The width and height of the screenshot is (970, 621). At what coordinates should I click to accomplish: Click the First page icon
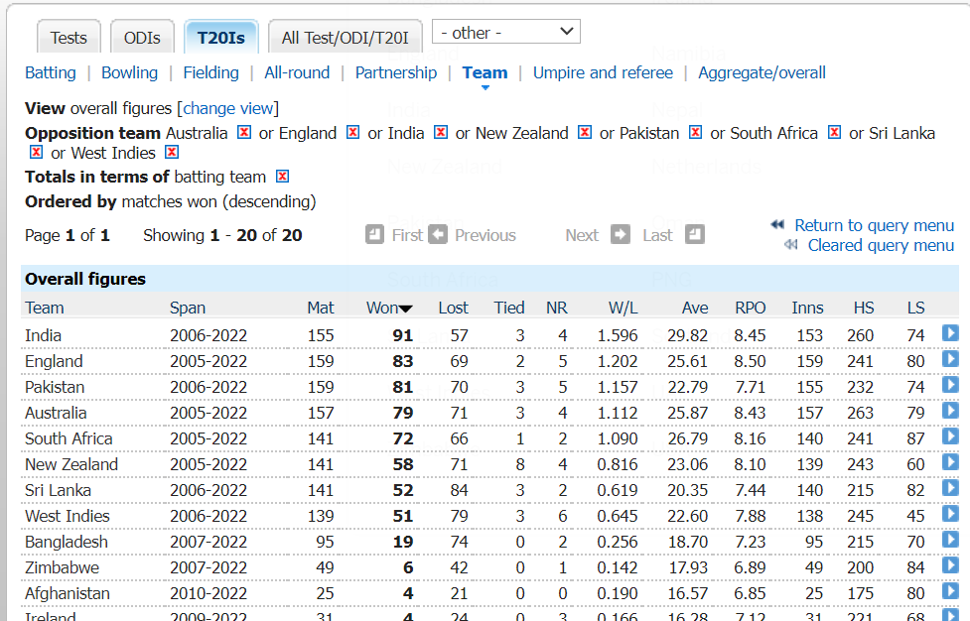pyautogui.click(x=374, y=234)
